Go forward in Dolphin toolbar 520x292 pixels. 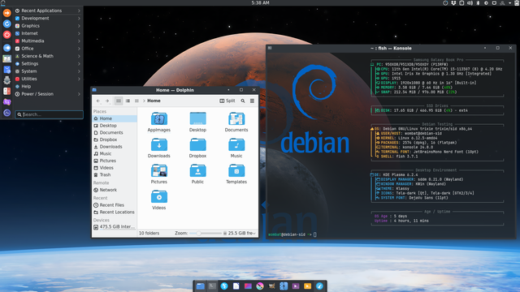tap(107, 101)
